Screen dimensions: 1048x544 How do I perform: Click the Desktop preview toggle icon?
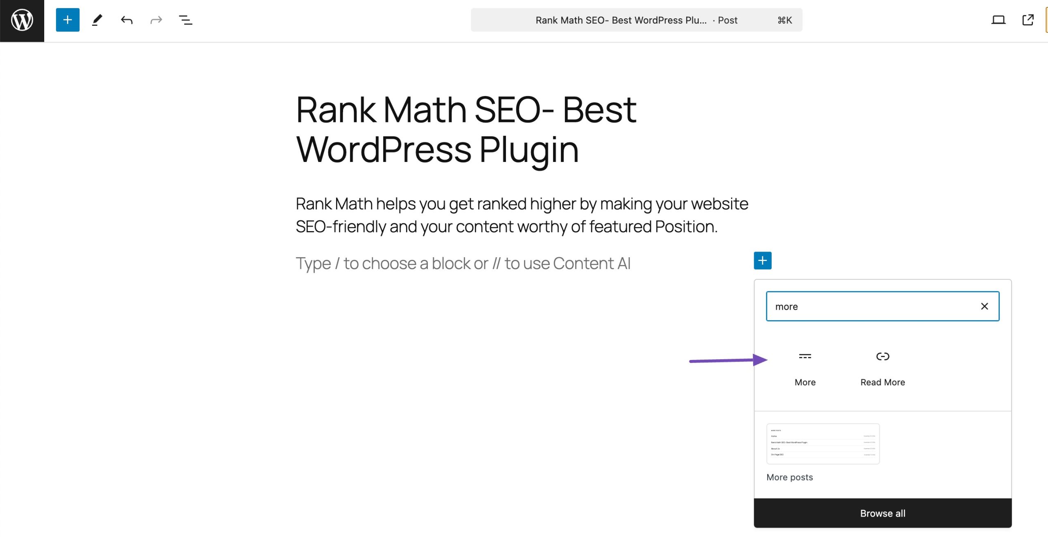(x=998, y=20)
